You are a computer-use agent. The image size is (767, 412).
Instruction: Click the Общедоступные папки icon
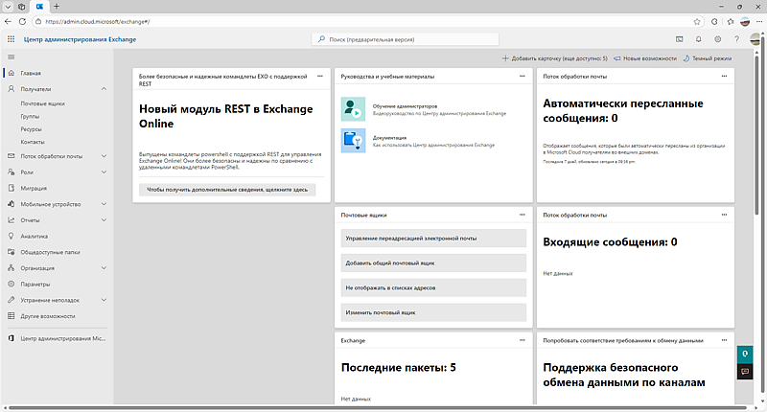point(12,252)
